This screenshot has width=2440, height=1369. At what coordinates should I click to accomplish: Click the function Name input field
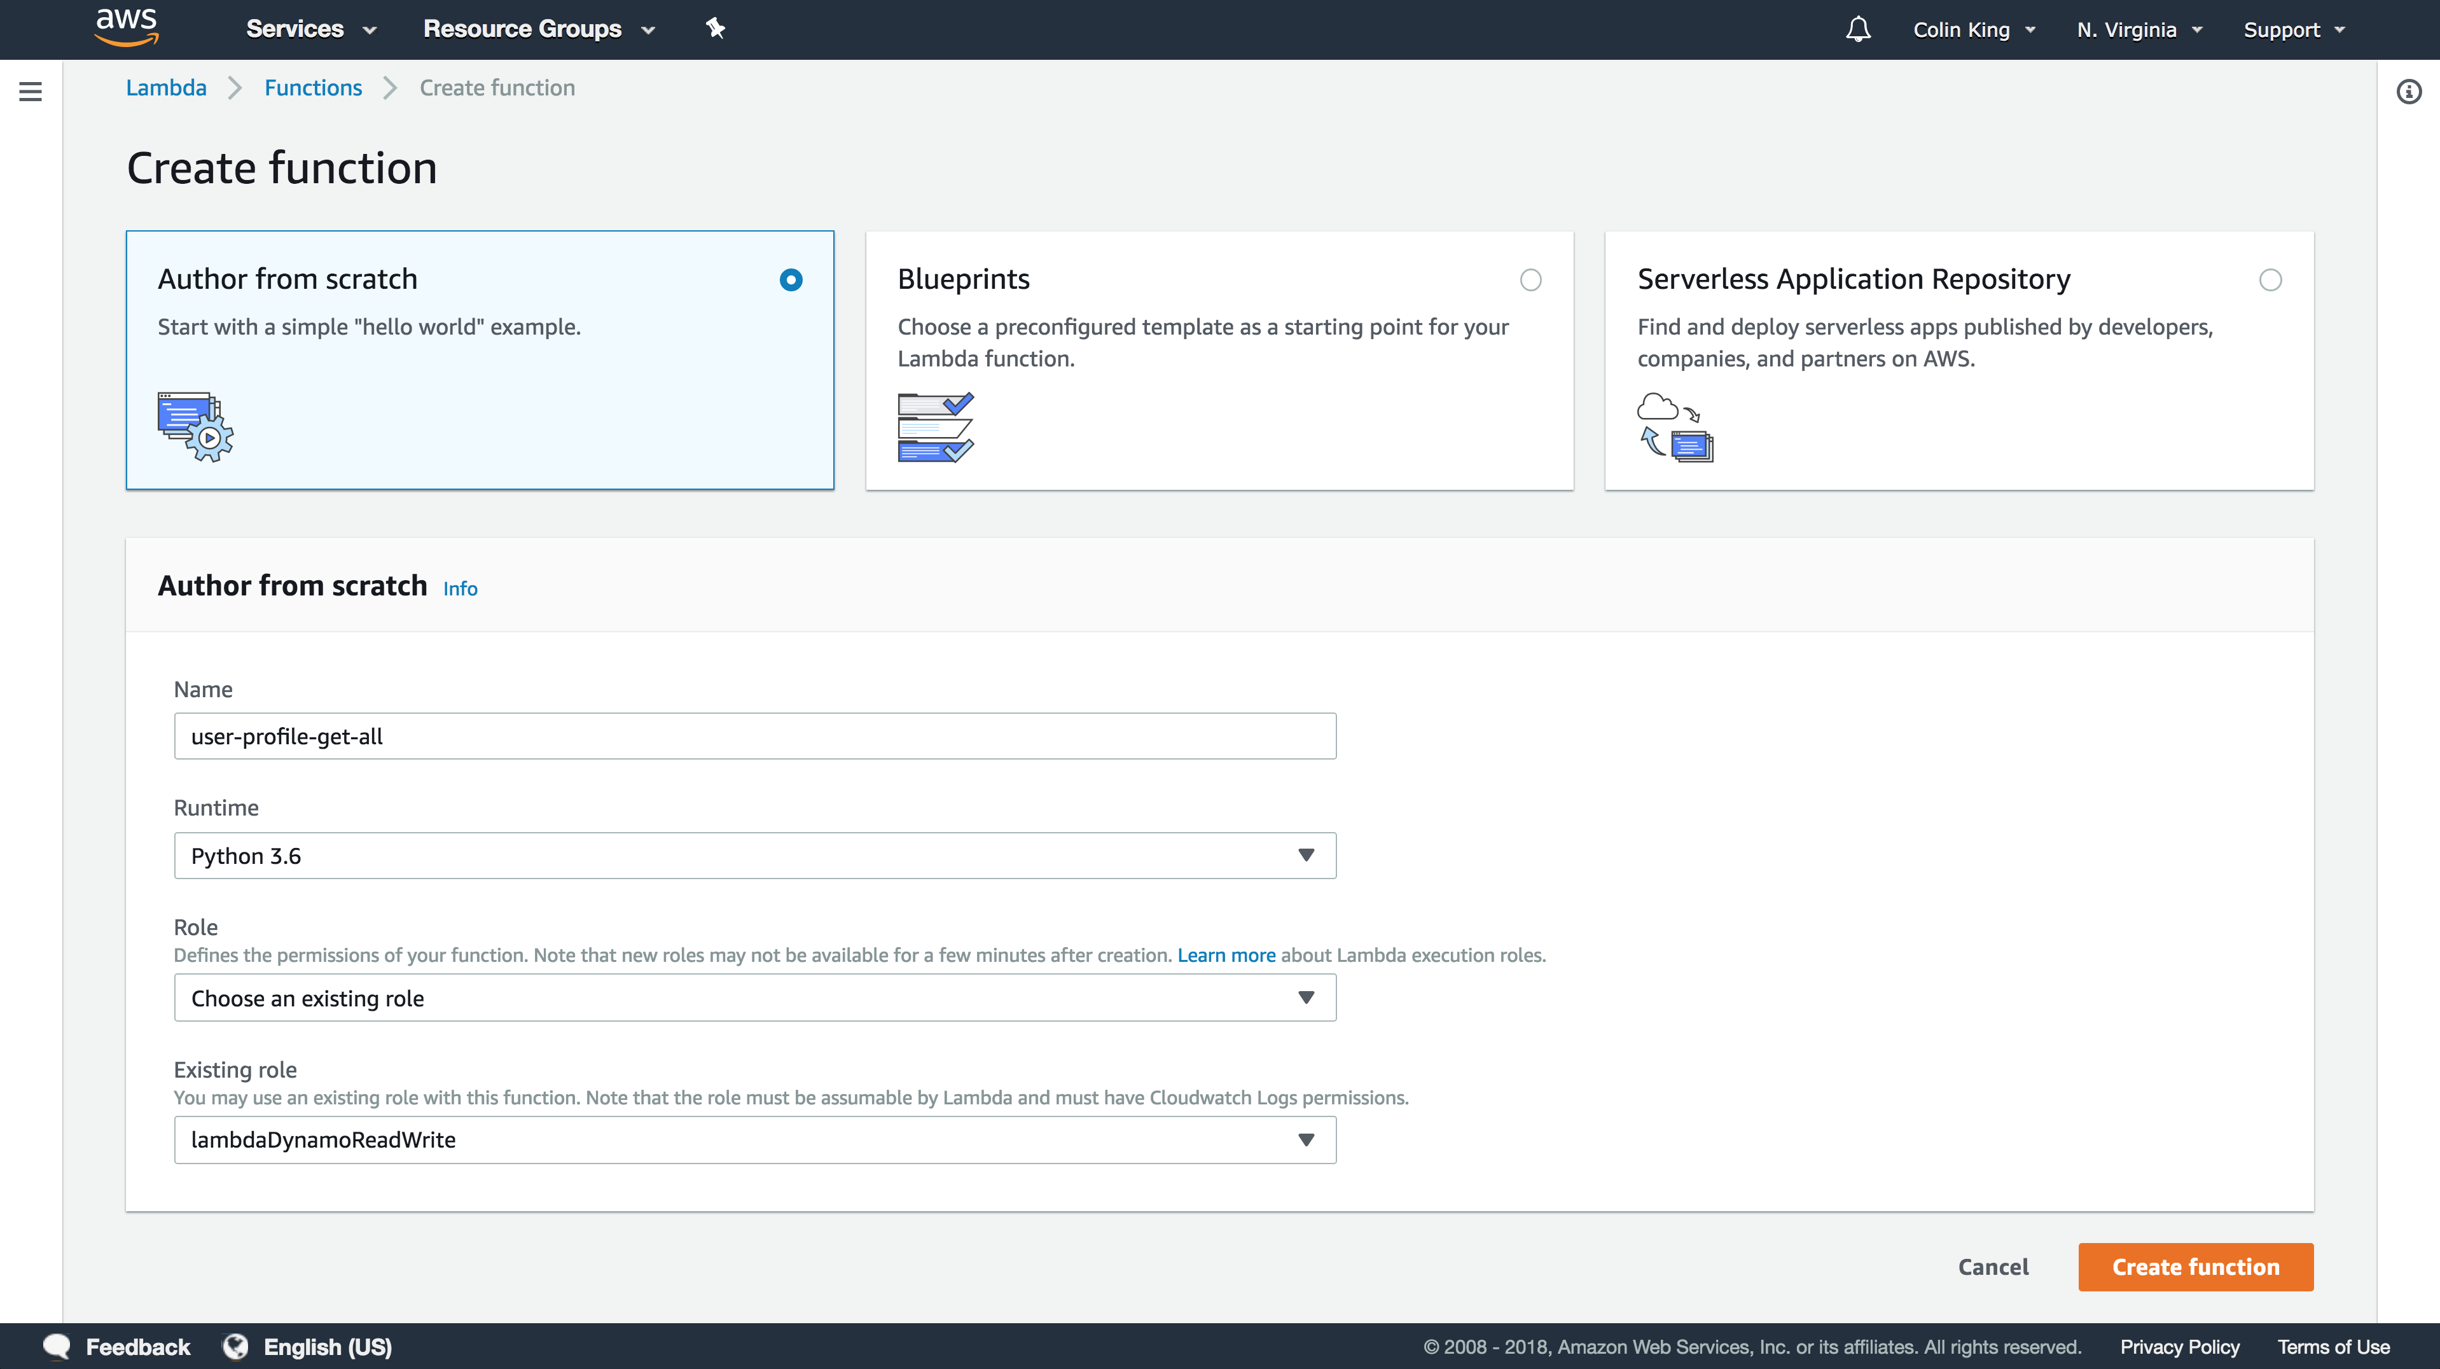(755, 736)
